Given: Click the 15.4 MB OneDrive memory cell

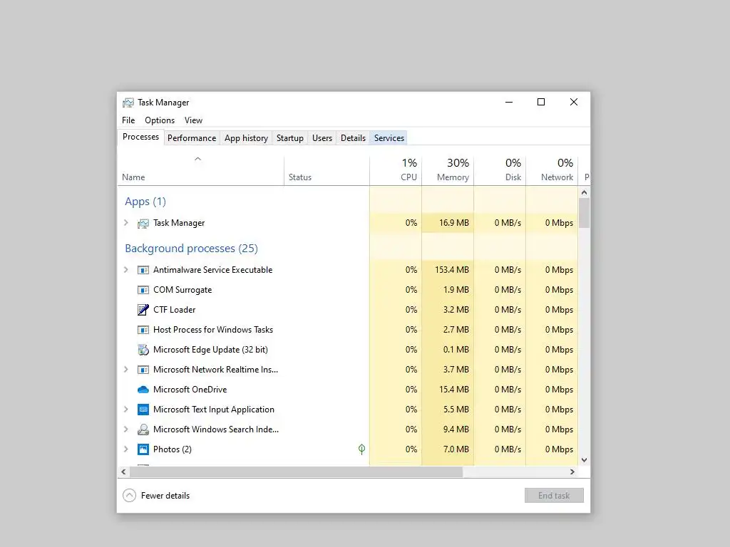Looking at the screenshot, I should coord(448,390).
